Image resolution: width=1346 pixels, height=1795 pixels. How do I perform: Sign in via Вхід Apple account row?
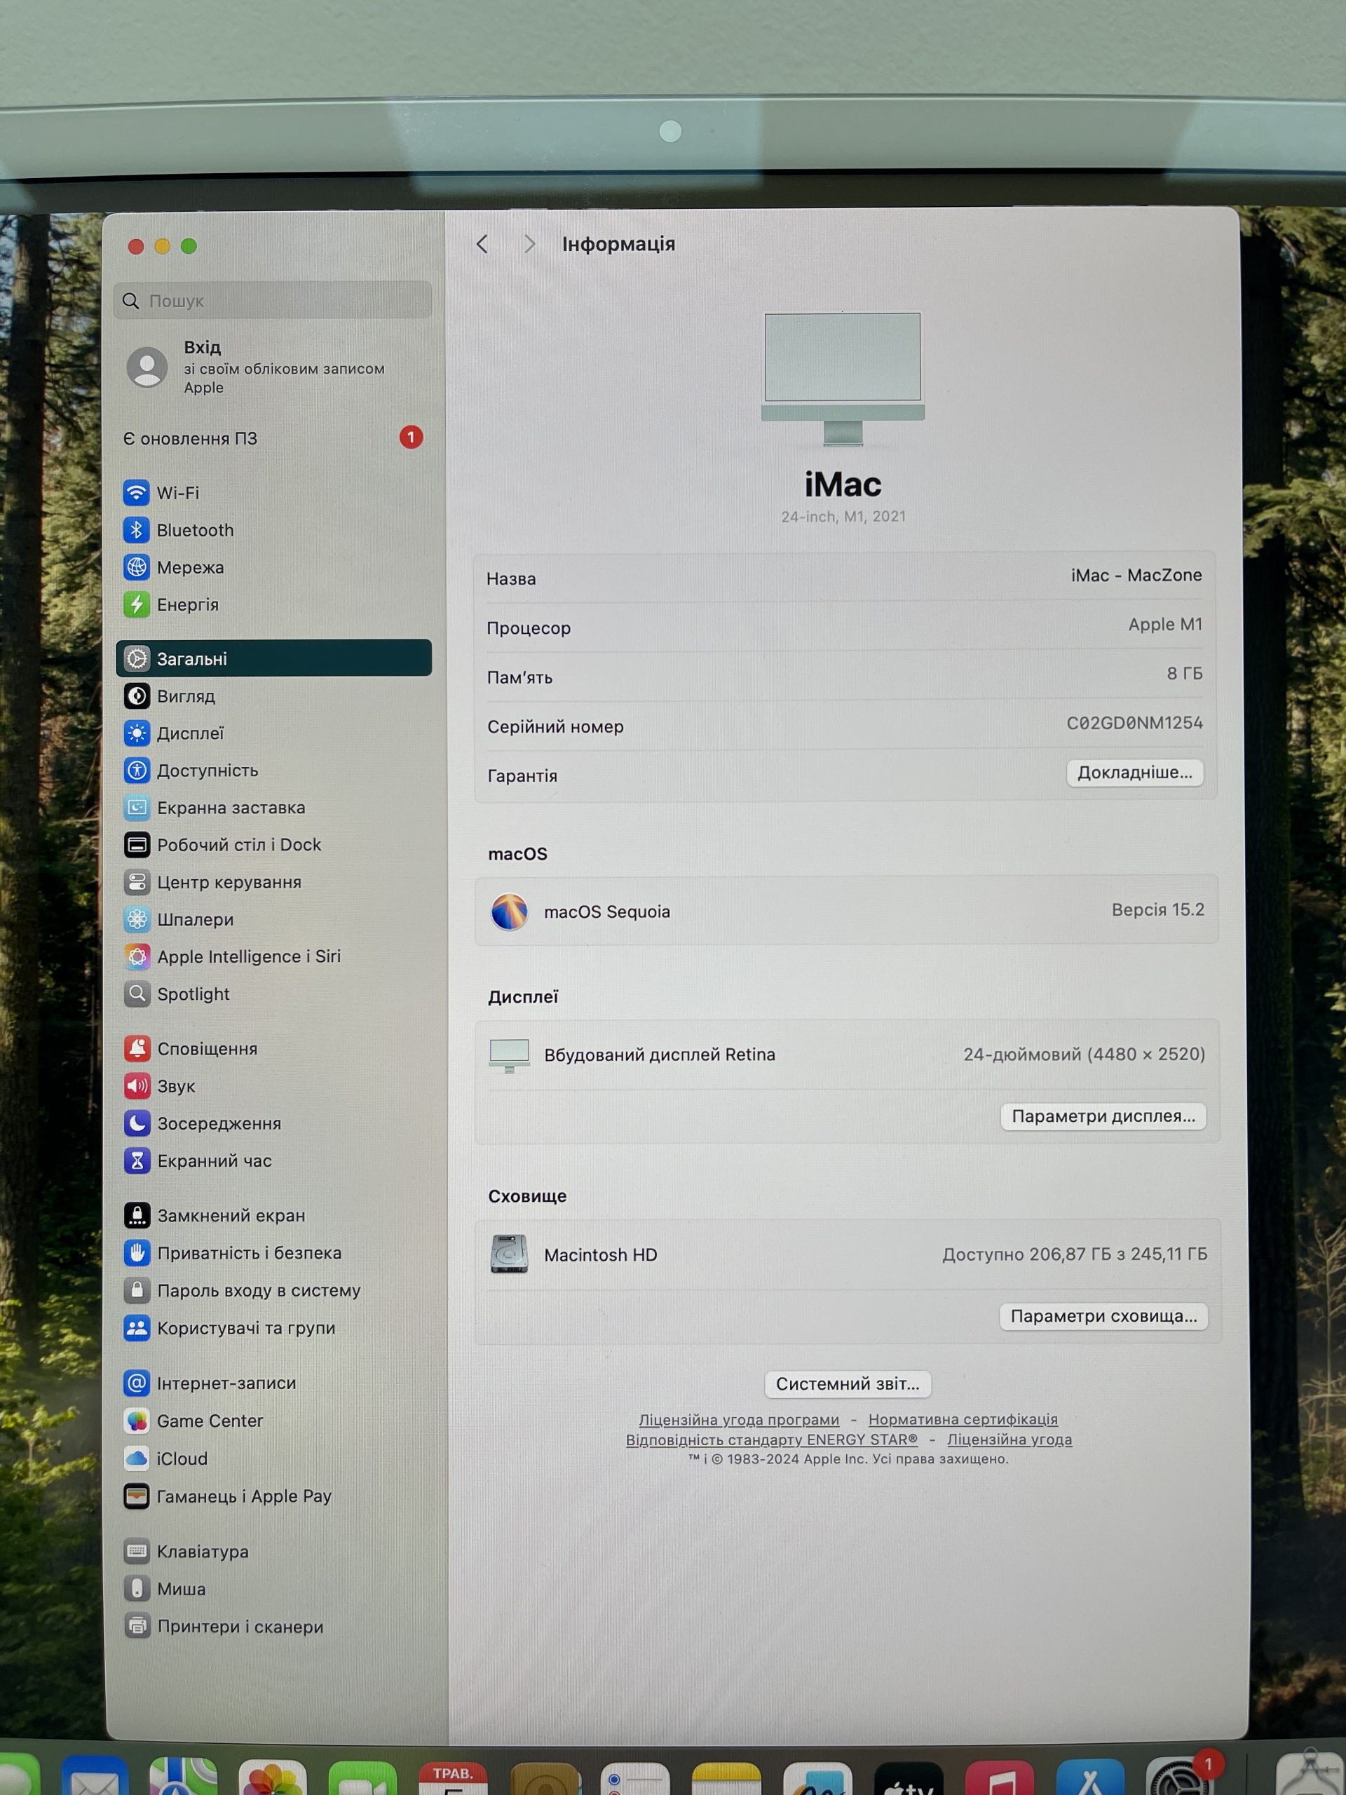click(x=273, y=367)
